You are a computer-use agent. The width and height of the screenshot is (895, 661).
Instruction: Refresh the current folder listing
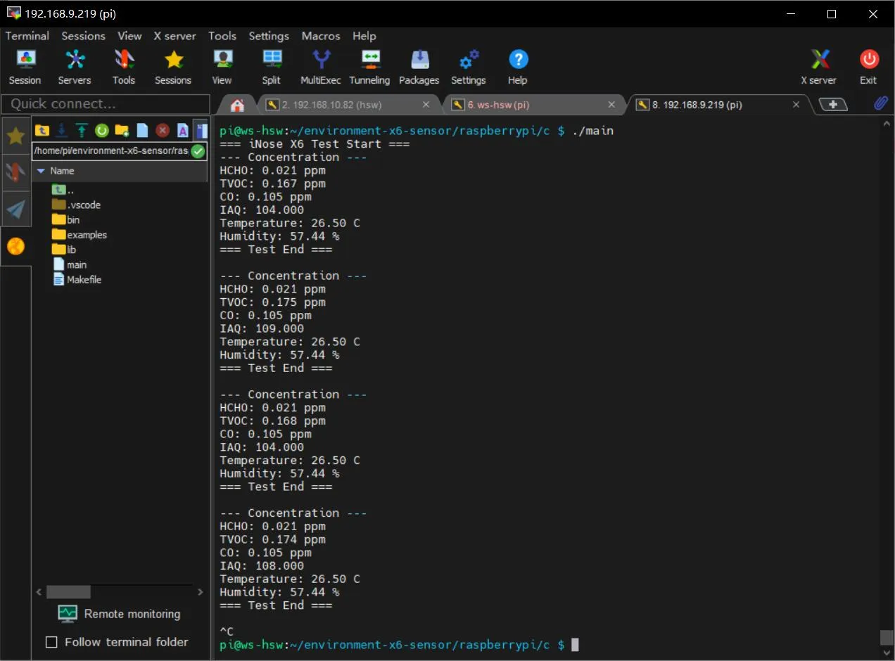(x=101, y=130)
